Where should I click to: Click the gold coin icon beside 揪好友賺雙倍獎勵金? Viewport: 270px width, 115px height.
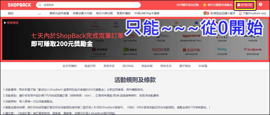(x=205, y=5)
